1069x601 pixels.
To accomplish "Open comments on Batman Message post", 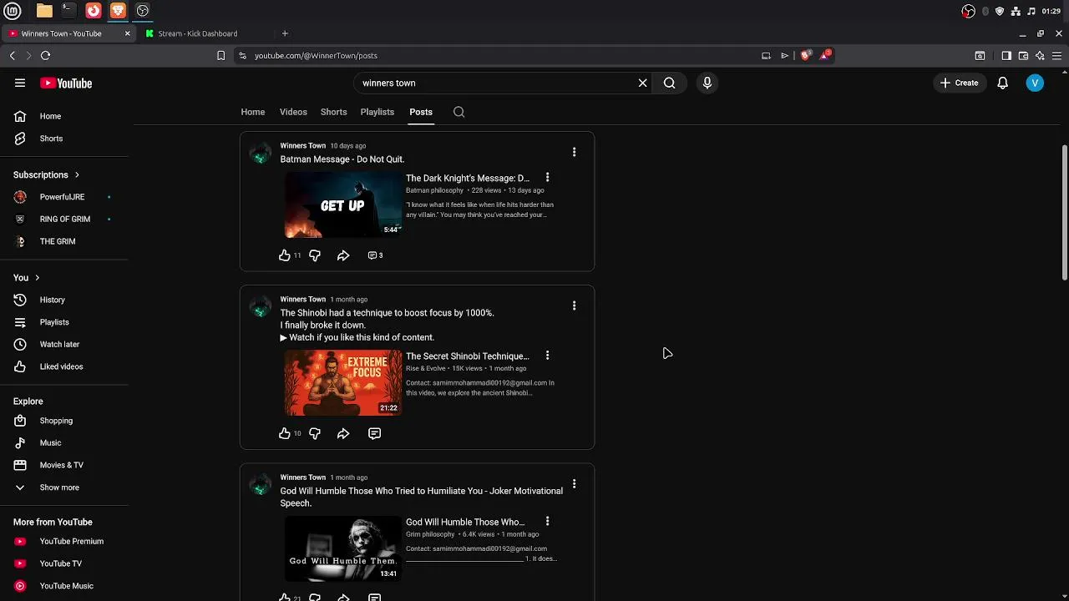I will coord(375,255).
